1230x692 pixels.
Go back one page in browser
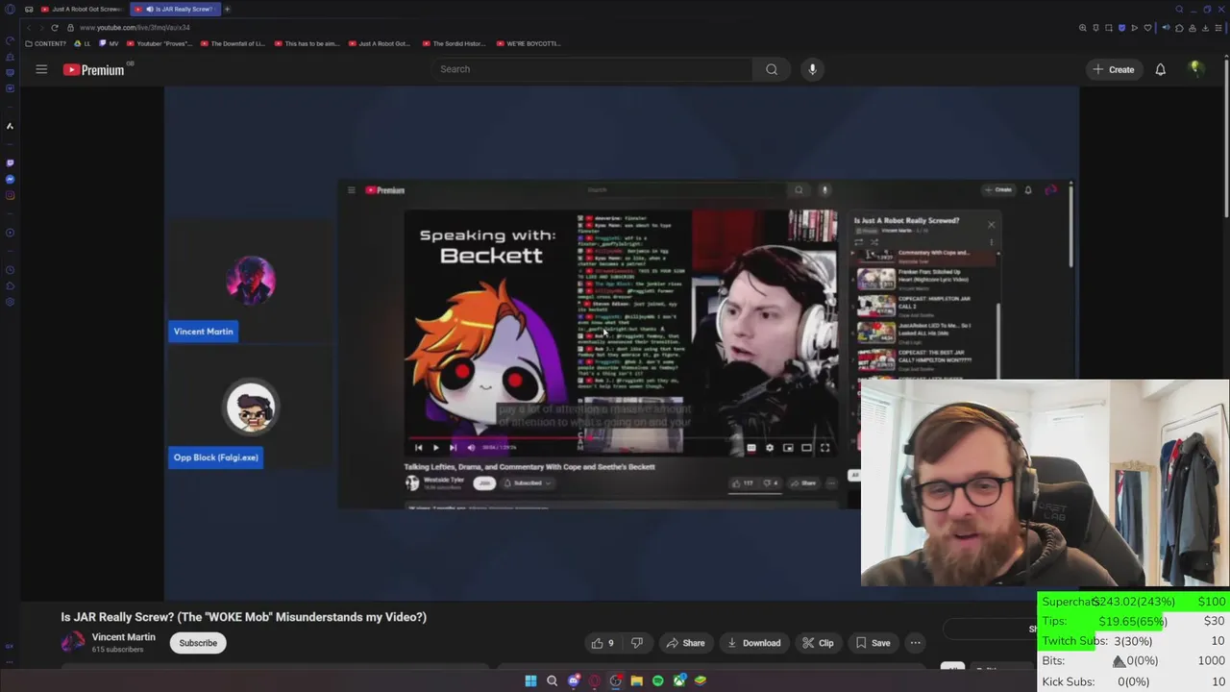click(29, 28)
